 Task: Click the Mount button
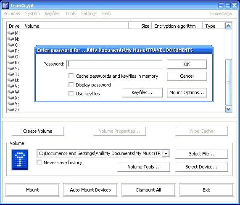(32, 190)
